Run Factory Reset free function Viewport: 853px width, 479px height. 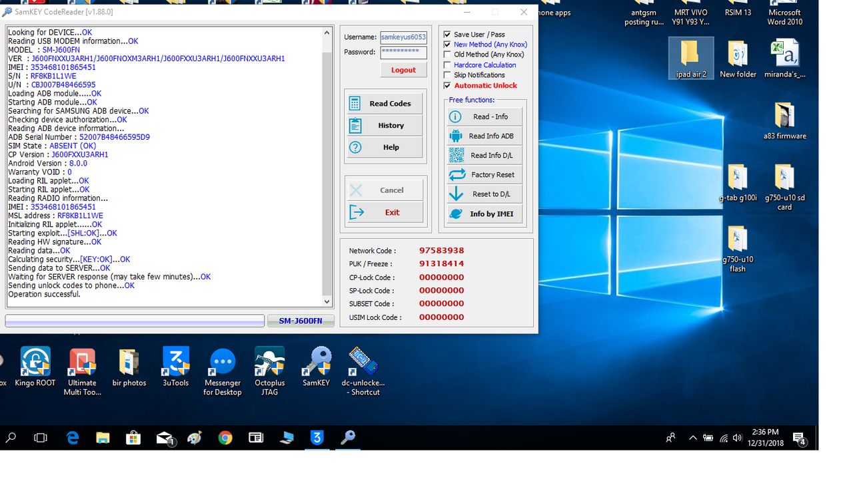click(484, 174)
